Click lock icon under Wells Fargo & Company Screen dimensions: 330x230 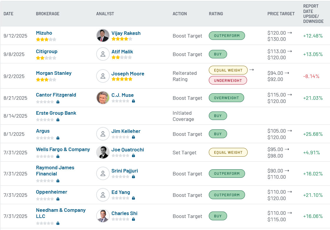click(58, 156)
